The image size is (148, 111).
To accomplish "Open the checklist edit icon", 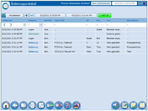I will point(125,105).
